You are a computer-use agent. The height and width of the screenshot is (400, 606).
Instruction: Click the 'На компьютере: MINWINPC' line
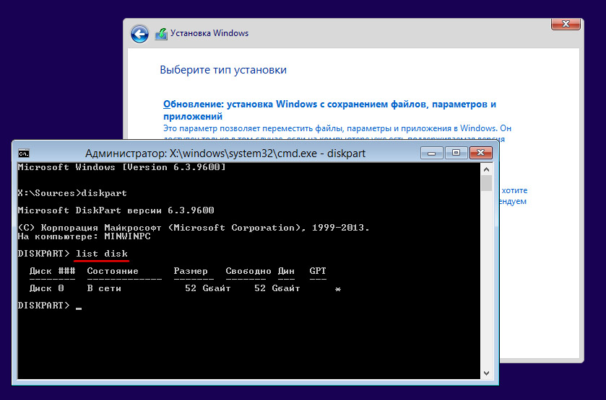(84, 236)
